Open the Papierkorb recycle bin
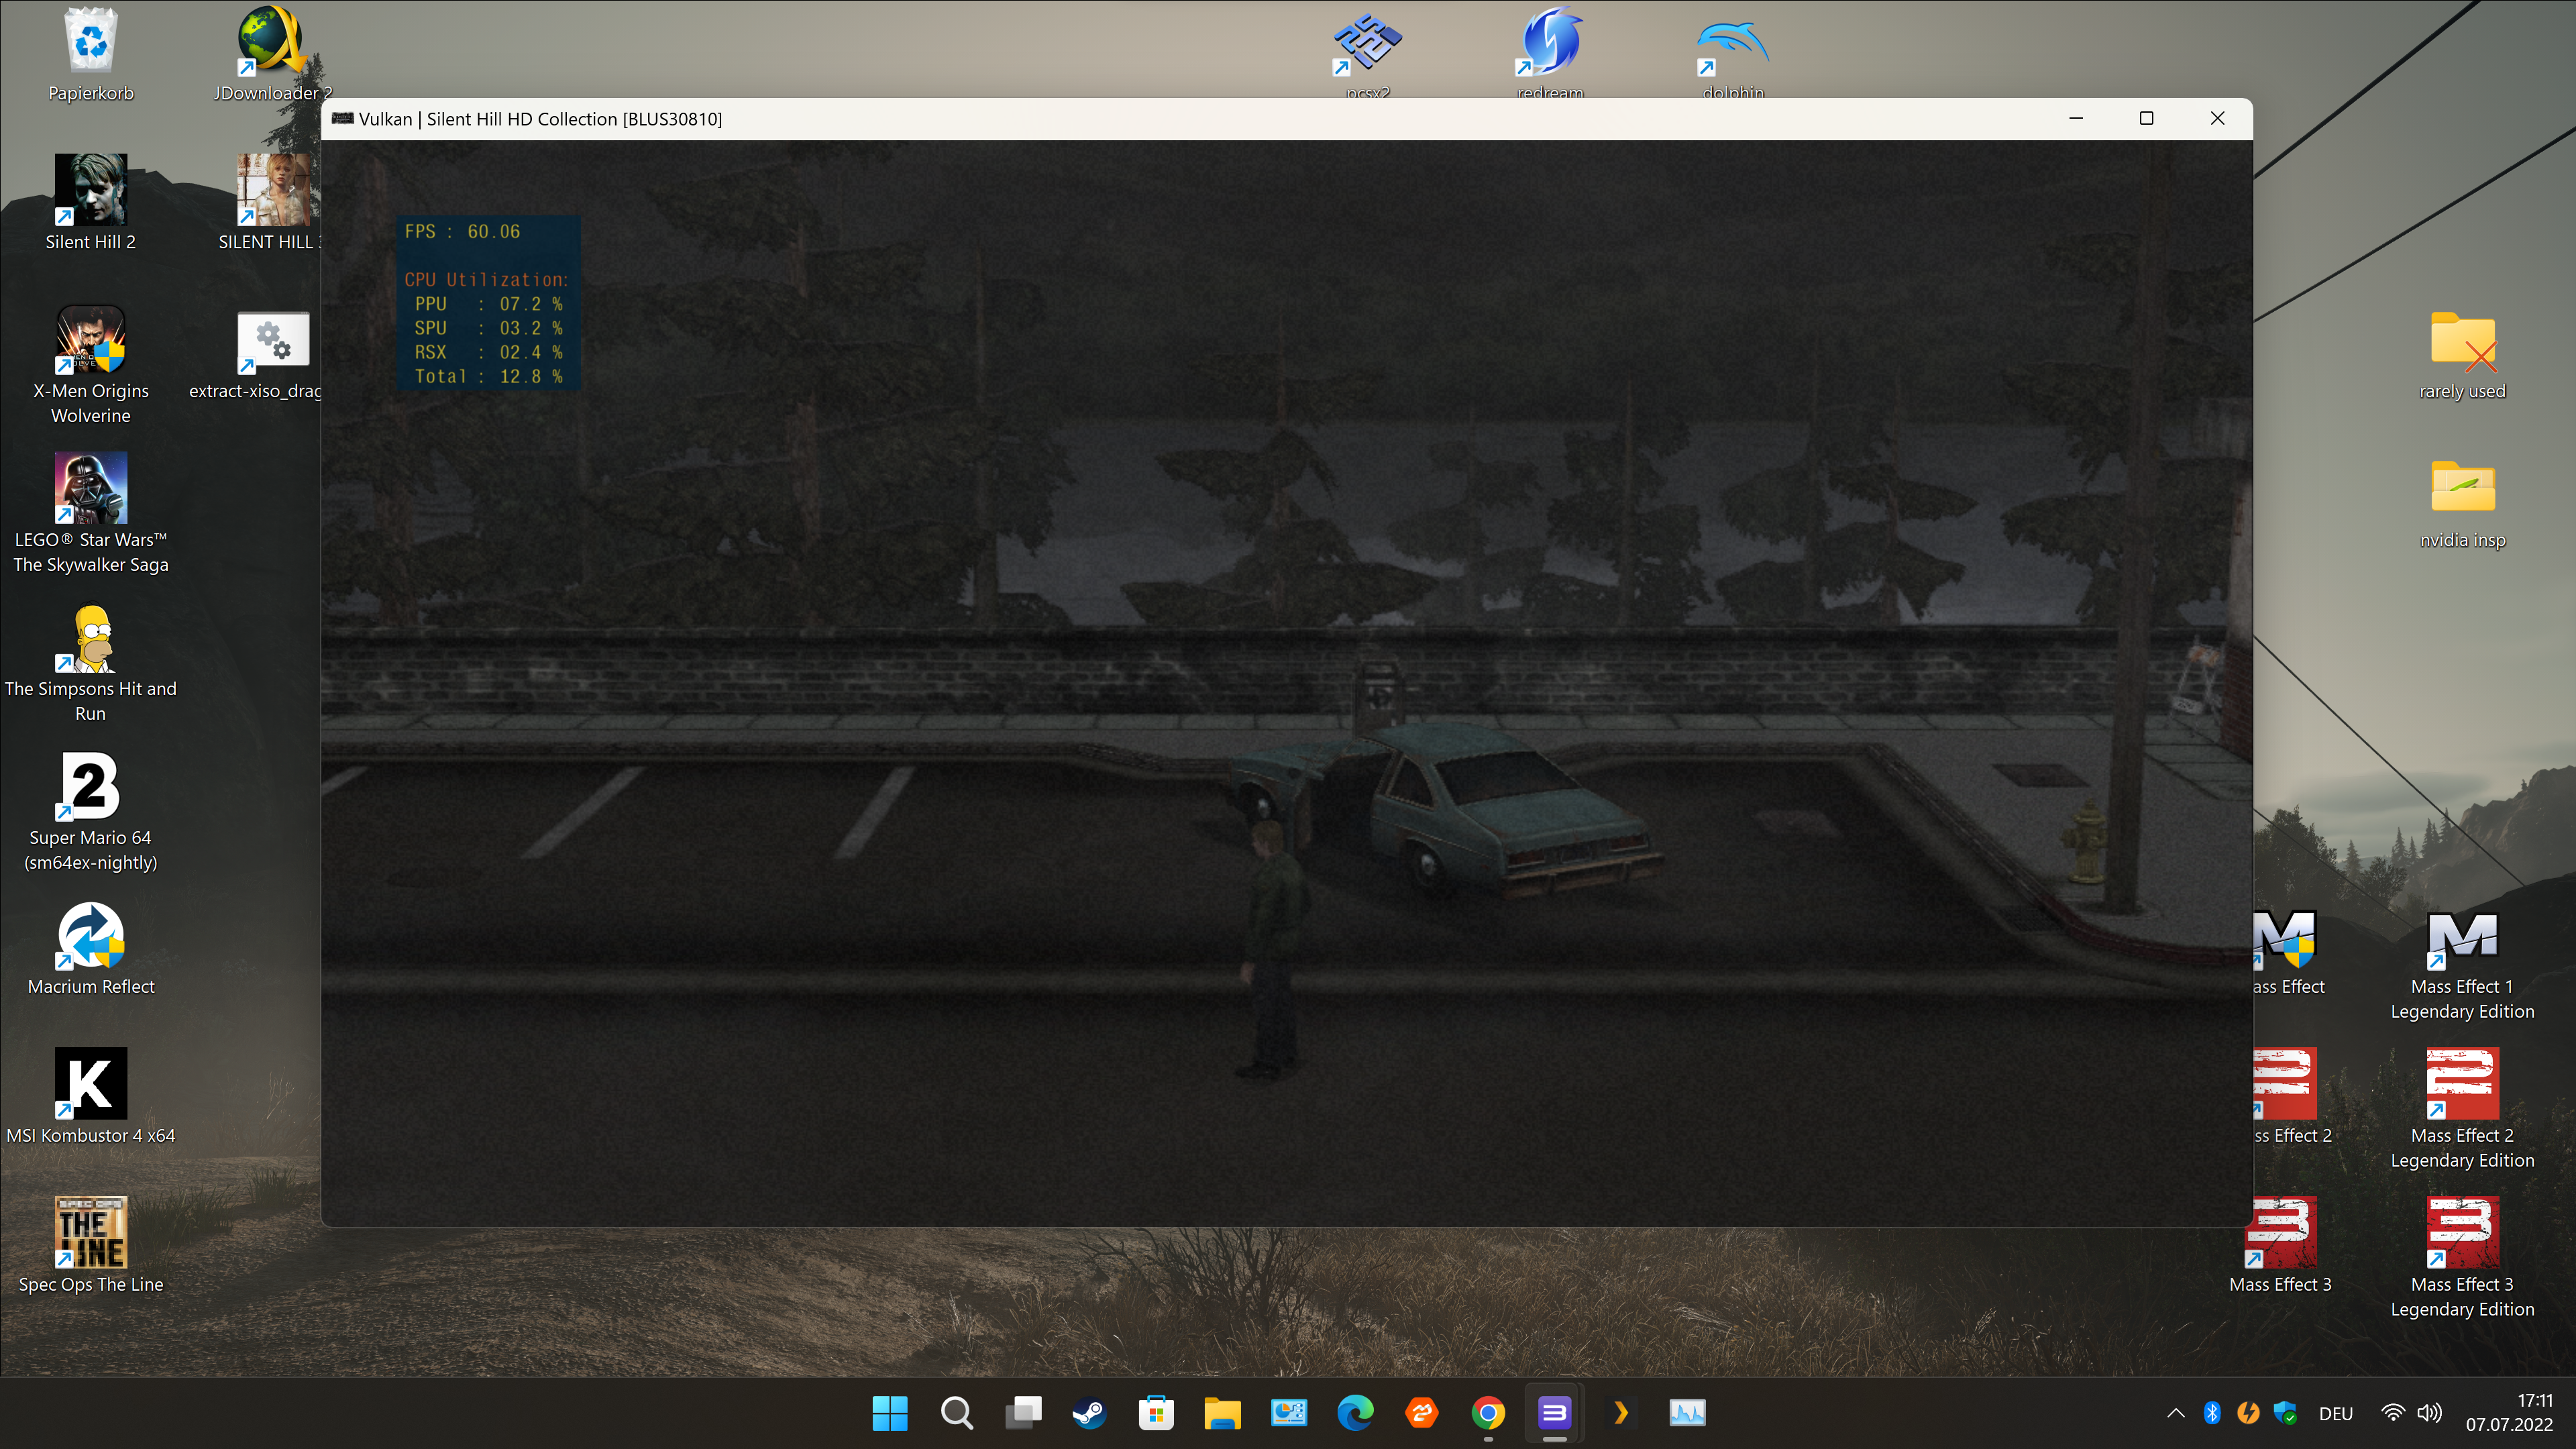The height and width of the screenshot is (1449, 2576). 90,42
